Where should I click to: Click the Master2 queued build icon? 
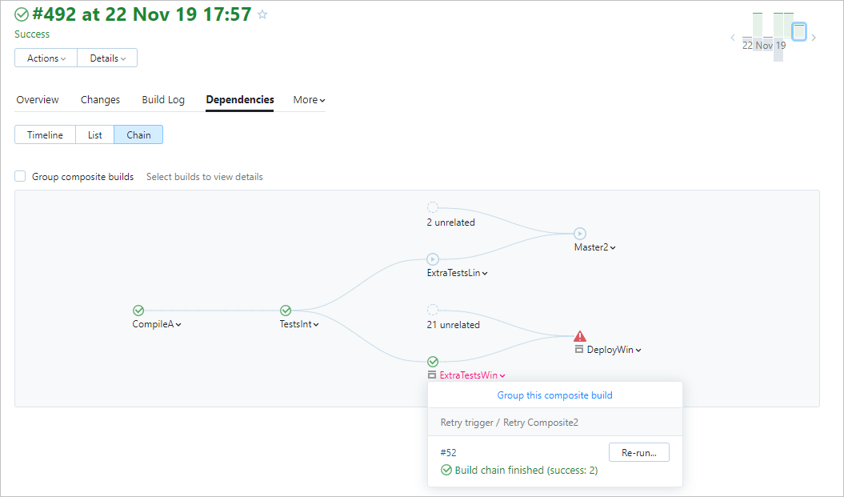tap(580, 234)
